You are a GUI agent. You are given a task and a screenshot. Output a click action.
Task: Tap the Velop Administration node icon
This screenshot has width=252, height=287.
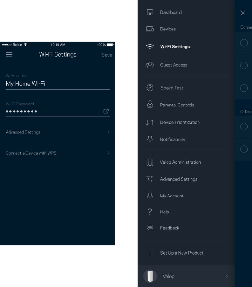[150, 162]
